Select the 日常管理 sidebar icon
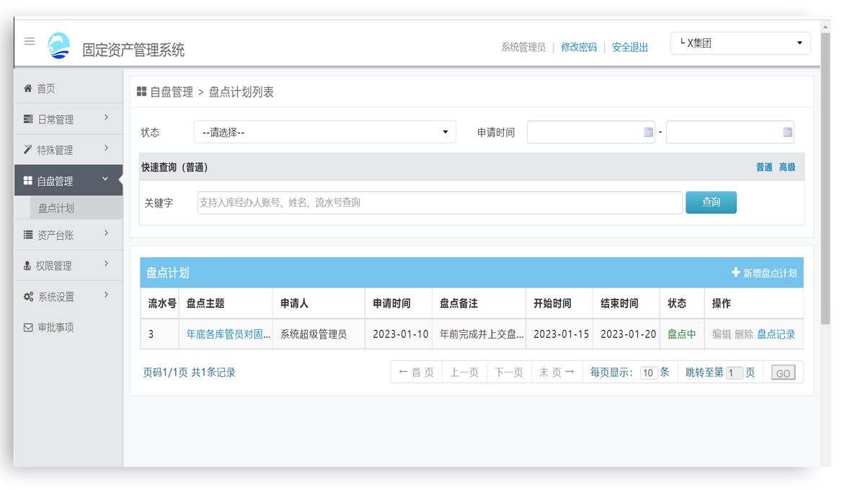Viewport: 842px width, 490px height. [x=27, y=118]
